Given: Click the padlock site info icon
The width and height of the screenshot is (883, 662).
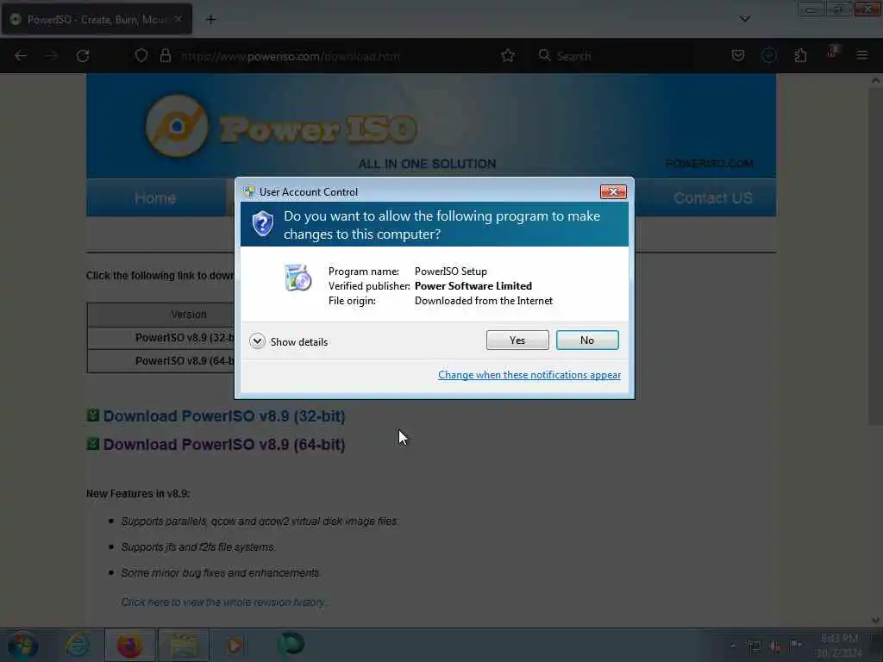Looking at the screenshot, I should pyautogui.click(x=165, y=56).
